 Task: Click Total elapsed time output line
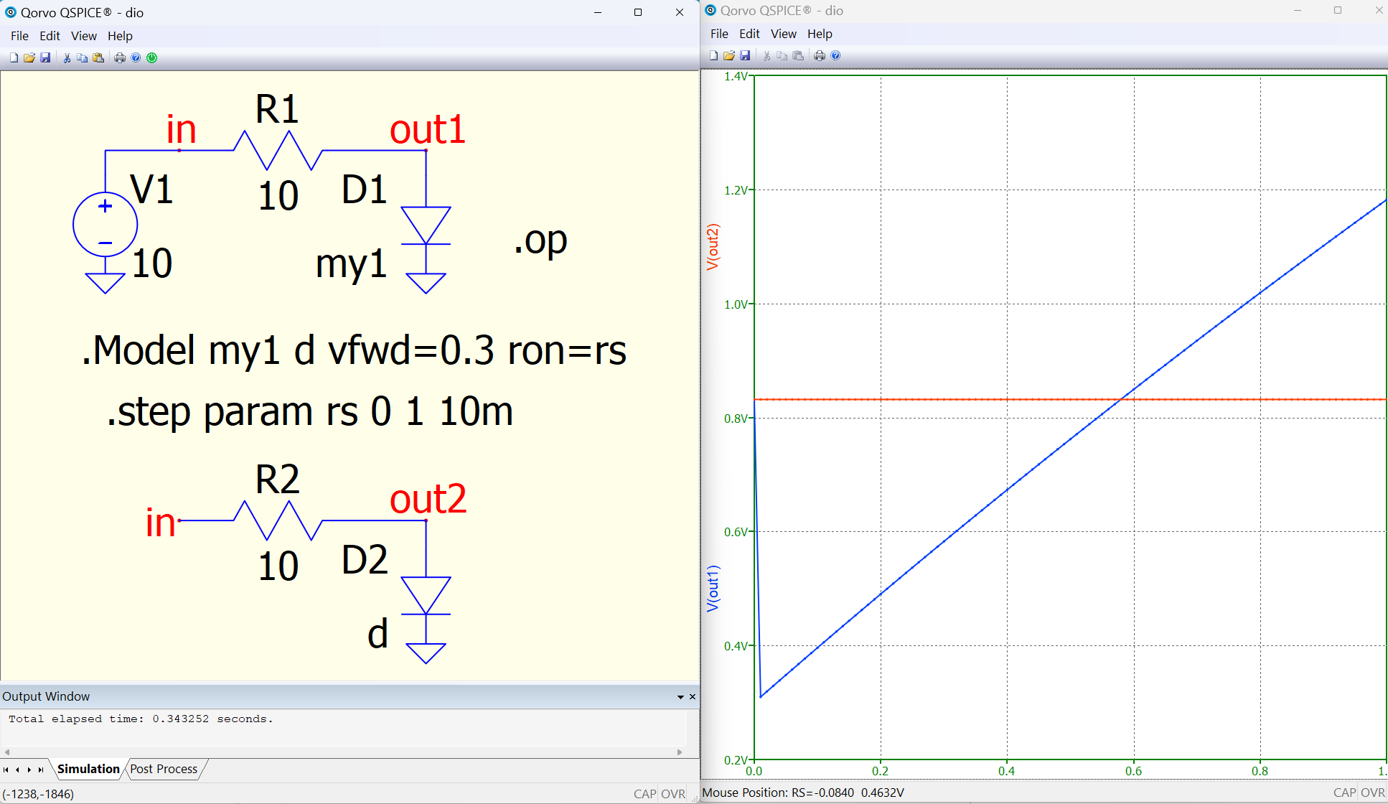pyautogui.click(x=141, y=719)
